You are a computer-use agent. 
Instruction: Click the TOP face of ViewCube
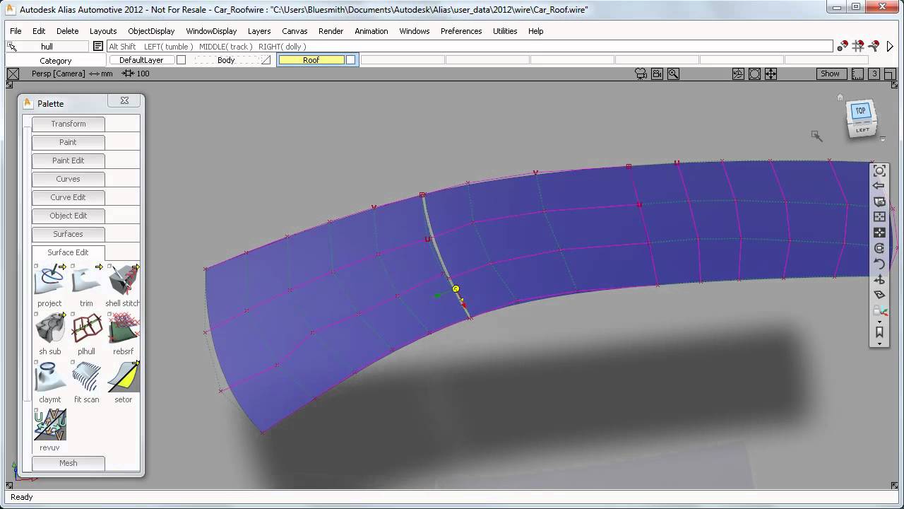point(861,111)
